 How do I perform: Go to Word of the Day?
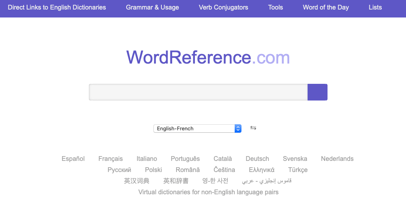point(326,8)
